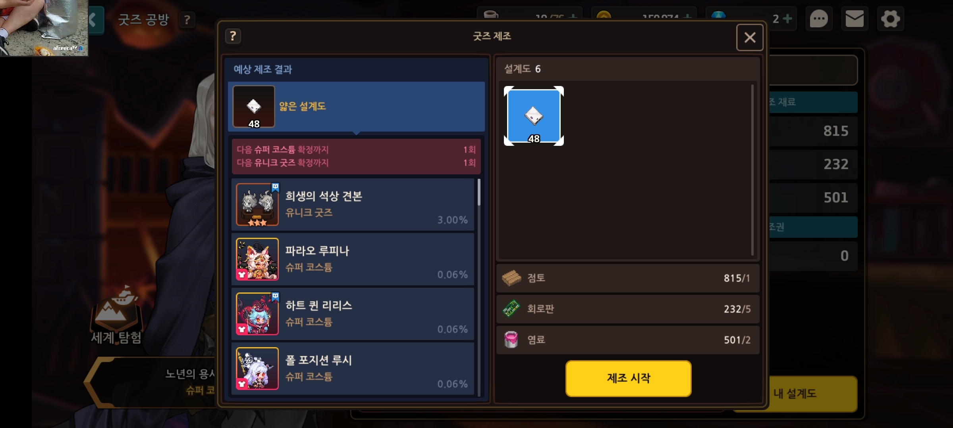Click the 희생의 석상 견본 statue icon
The height and width of the screenshot is (428, 953).
click(x=257, y=204)
